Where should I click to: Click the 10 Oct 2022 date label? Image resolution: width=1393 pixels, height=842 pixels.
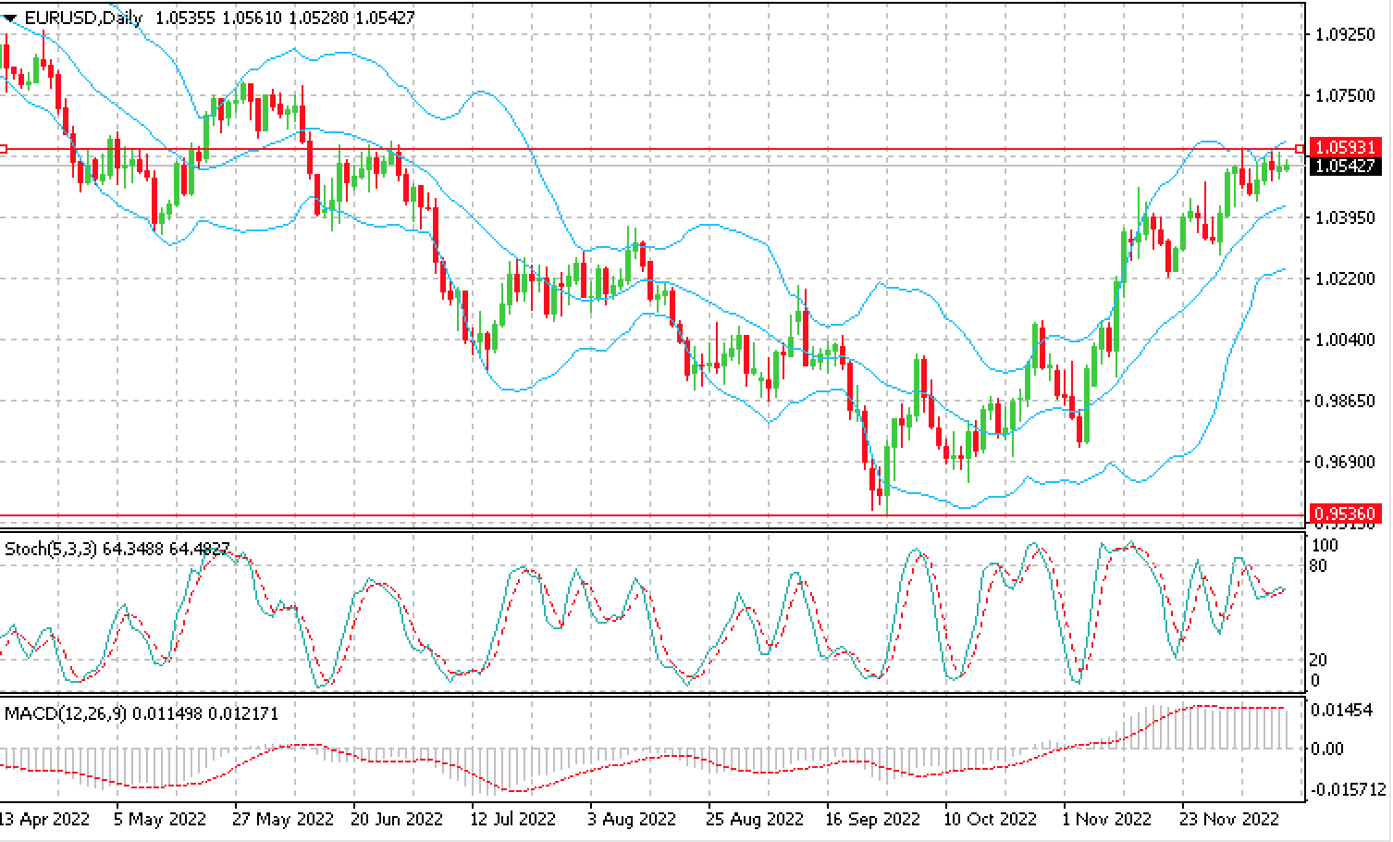coord(990,820)
